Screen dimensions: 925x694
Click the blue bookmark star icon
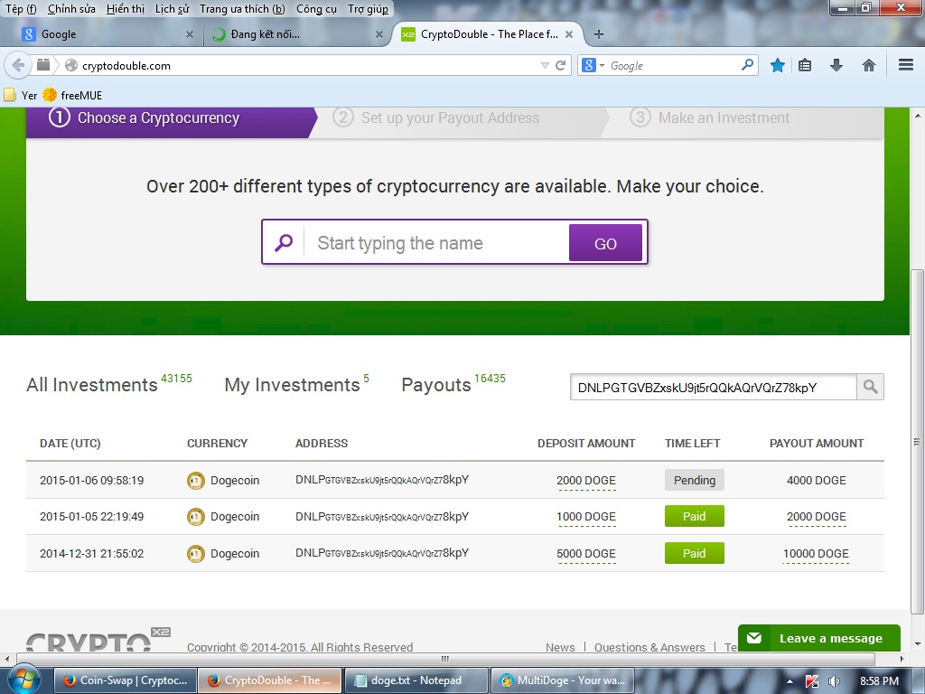point(778,65)
